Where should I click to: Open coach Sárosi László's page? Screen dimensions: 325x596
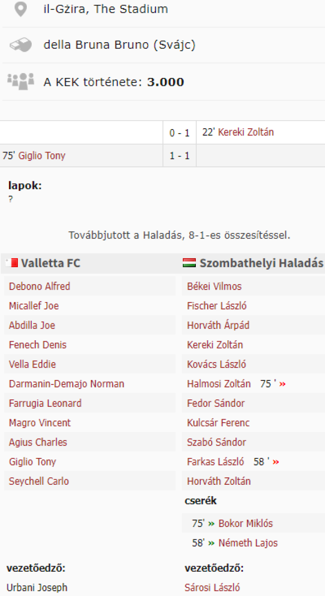pyautogui.click(x=212, y=588)
